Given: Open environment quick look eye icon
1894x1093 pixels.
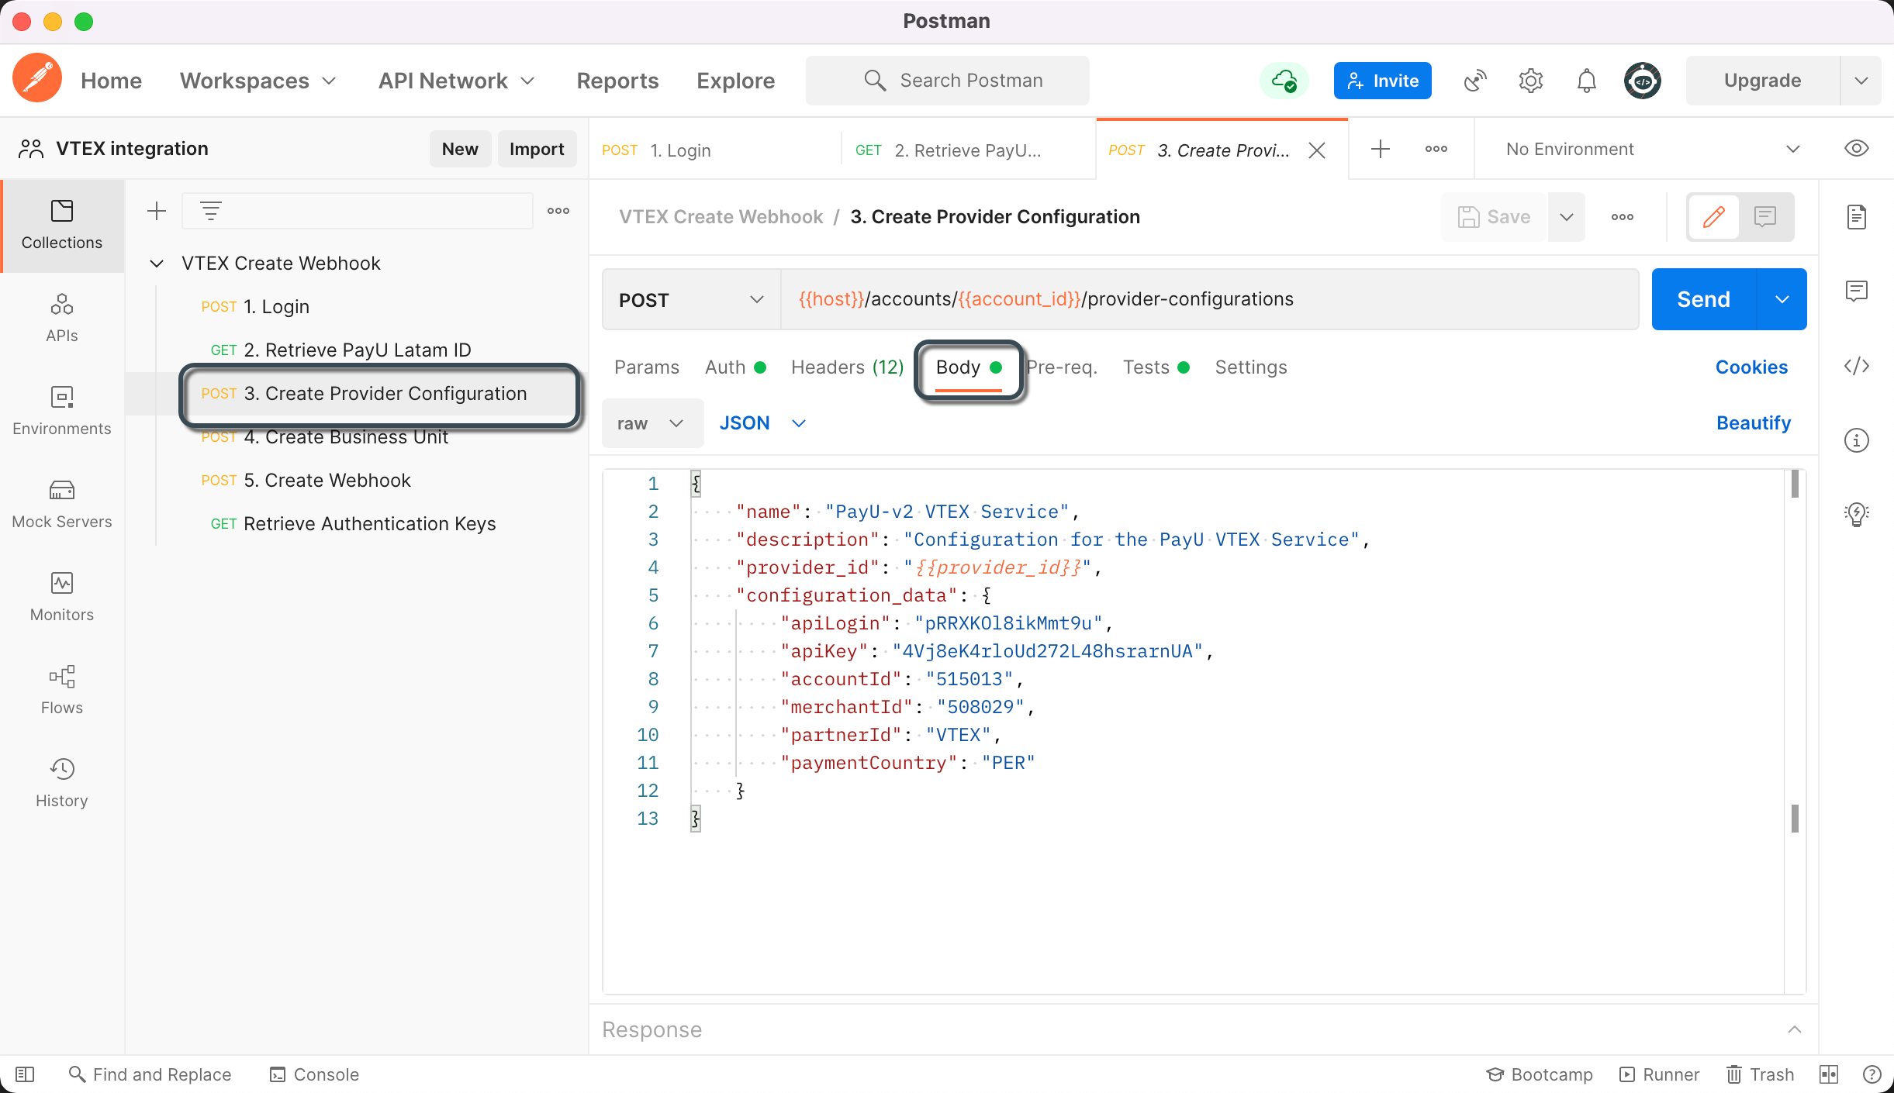Looking at the screenshot, I should [x=1857, y=149].
